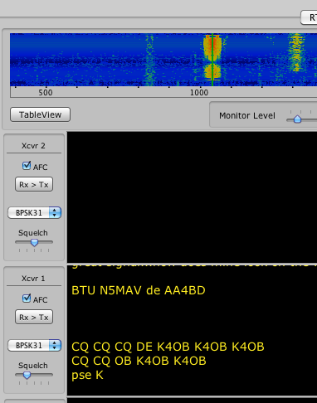This screenshot has width=317, height=403.
Task: Click the 1000 marker on frequency scale
Action: [199, 93]
